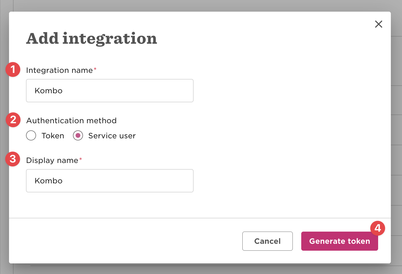This screenshot has height=274, width=402.
Task: Select the Token radio button
Action: tap(31, 135)
